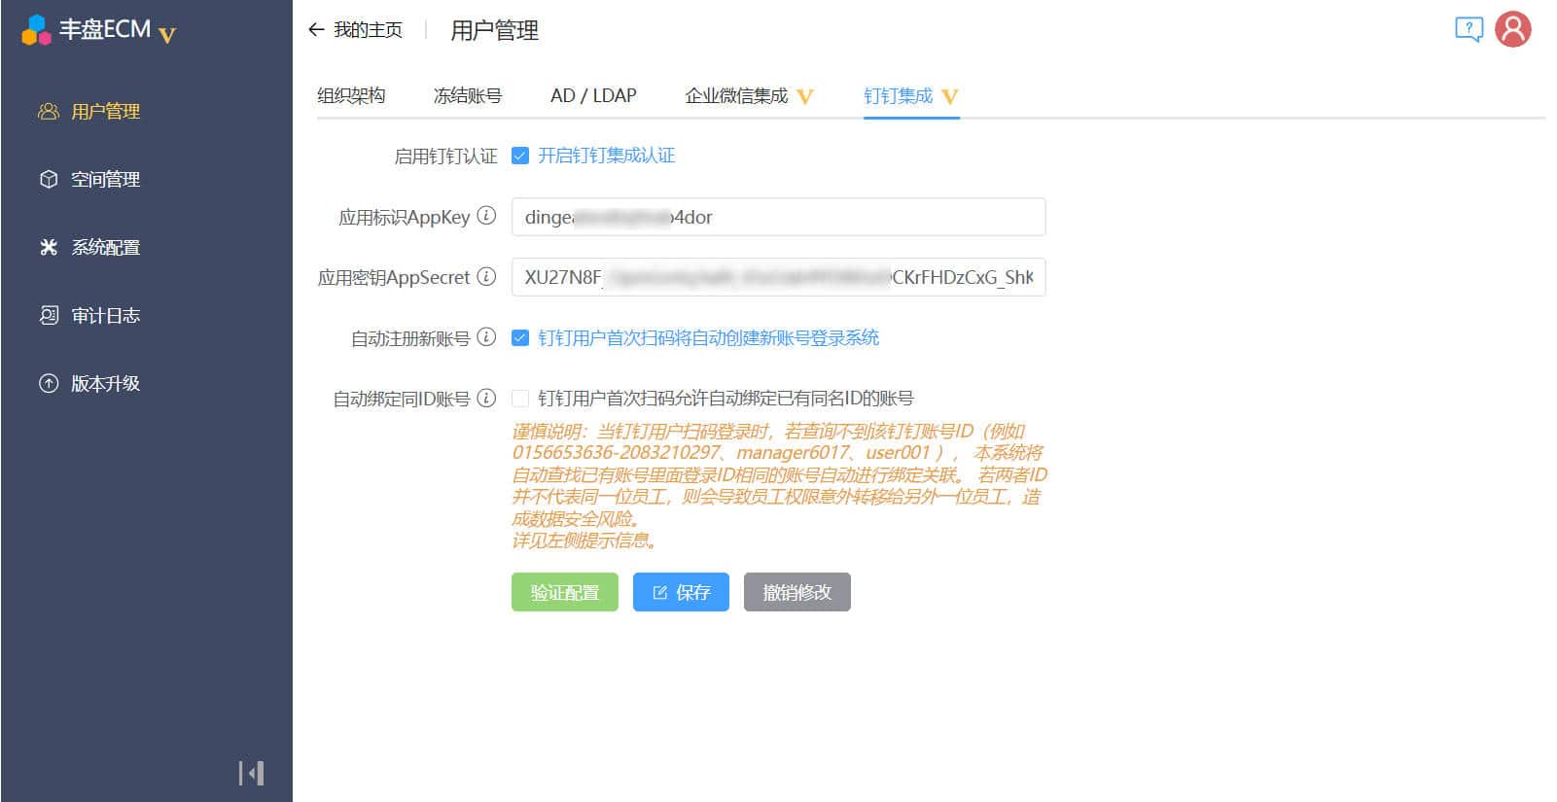Click the 验证配置 button
Screen dimensions: 1557x802
coord(565,592)
